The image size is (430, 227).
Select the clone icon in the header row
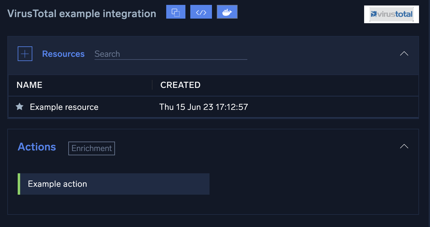(x=176, y=12)
